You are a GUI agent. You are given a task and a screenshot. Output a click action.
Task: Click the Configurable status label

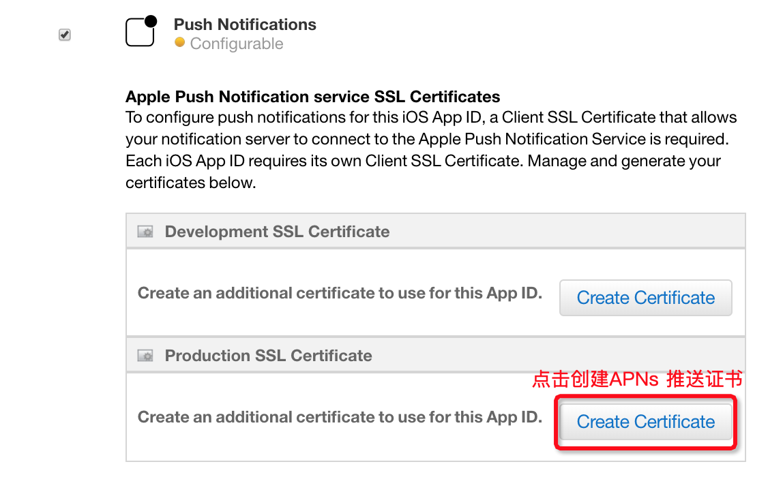pos(237,44)
